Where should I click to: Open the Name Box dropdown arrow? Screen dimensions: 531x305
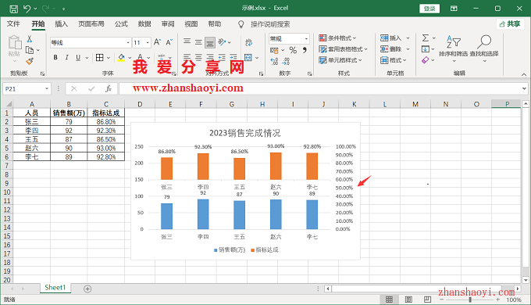coord(47,89)
